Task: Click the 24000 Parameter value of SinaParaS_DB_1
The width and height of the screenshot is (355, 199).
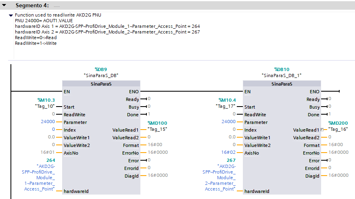Action: (228, 121)
